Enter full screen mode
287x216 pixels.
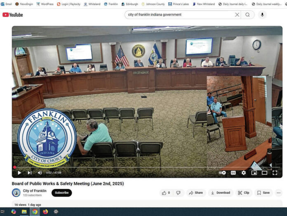coord(275,173)
